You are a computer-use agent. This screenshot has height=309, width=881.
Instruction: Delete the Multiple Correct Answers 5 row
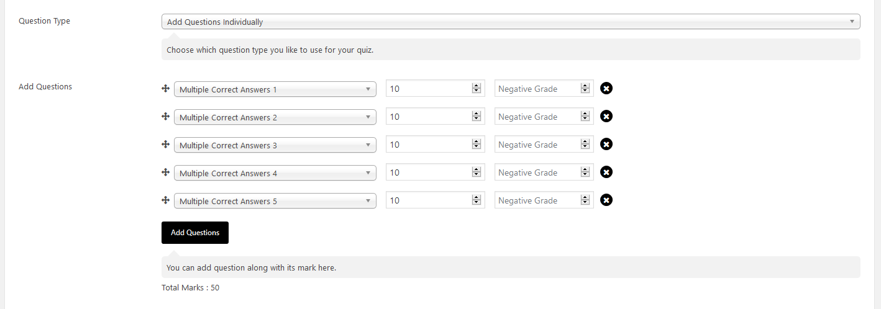coord(606,200)
